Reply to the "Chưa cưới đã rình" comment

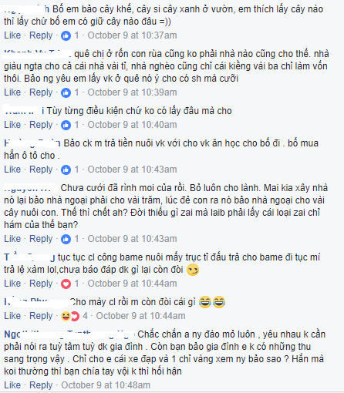click(41, 239)
